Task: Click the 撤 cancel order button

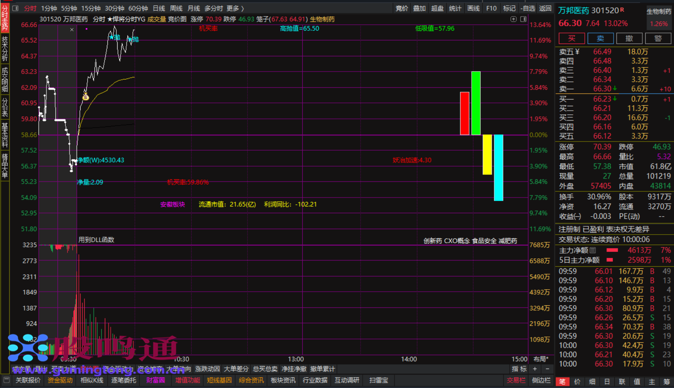Action: [x=629, y=38]
